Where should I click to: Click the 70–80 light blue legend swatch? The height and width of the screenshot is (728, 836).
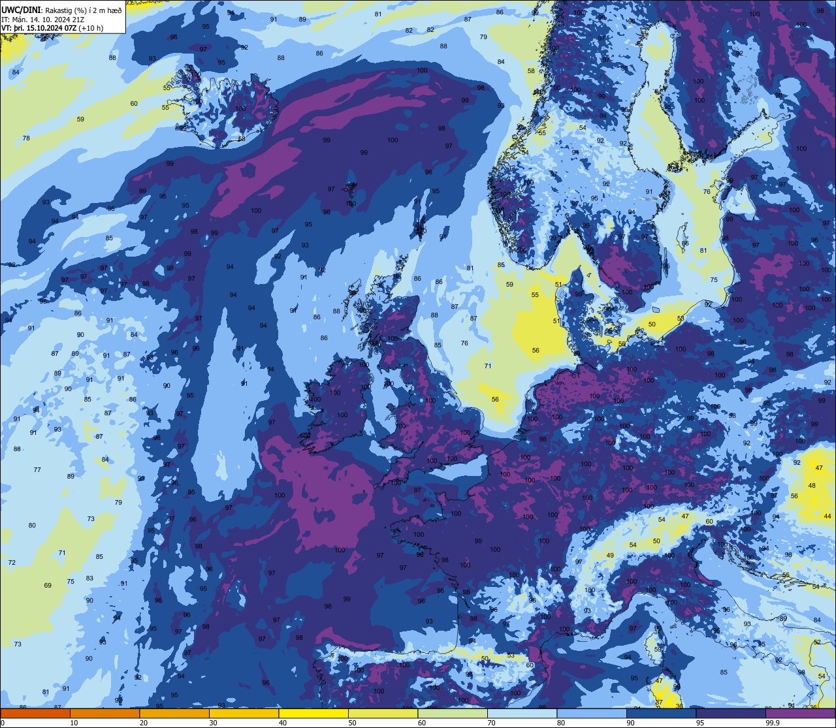(x=522, y=714)
